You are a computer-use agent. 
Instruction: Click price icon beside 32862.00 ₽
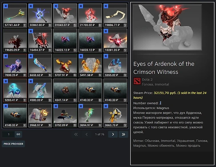point(50,25)
